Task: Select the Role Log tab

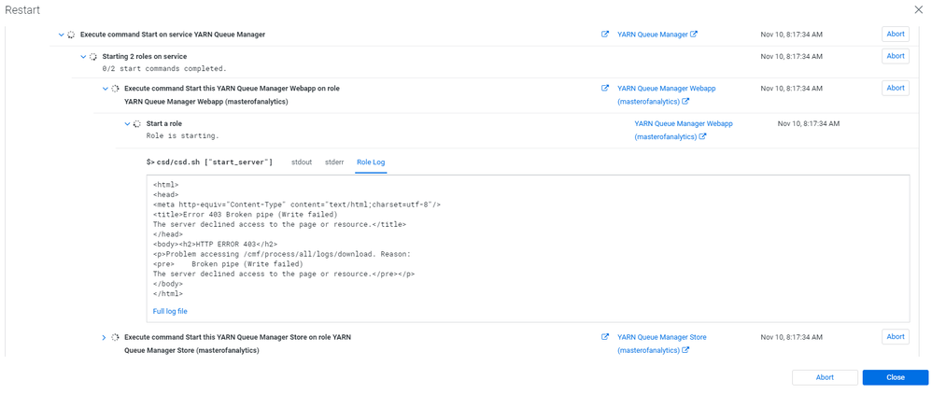Action: tap(372, 162)
